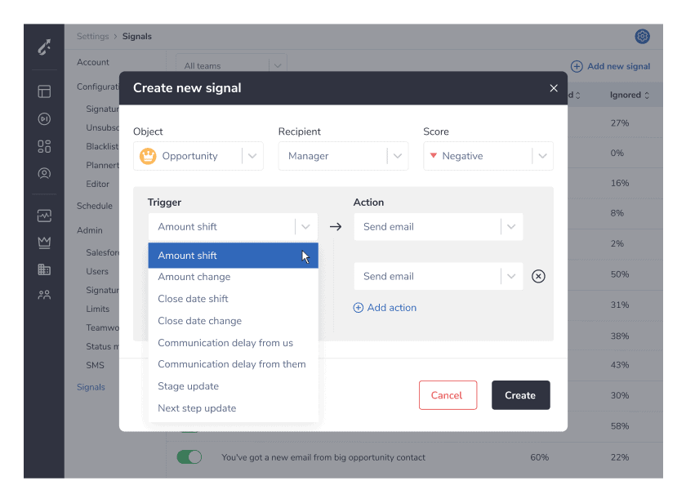Open the dashboard grid icon in the sidebar

click(44, 146)
